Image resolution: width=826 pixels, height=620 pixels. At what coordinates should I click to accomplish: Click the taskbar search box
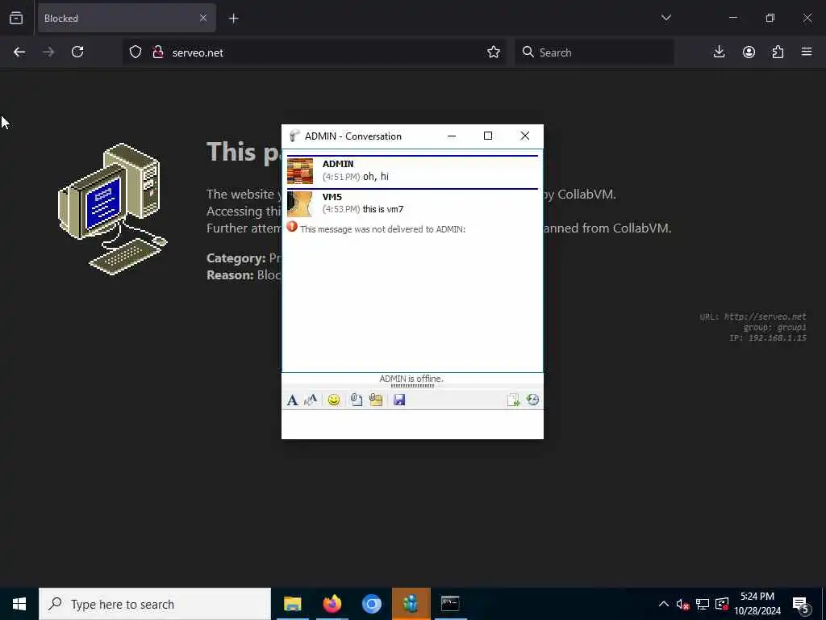coord(155,604)
